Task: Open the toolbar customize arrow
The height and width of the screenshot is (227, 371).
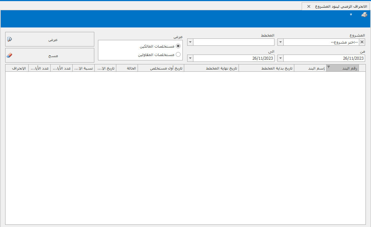Action: click(x=351, y=15)
